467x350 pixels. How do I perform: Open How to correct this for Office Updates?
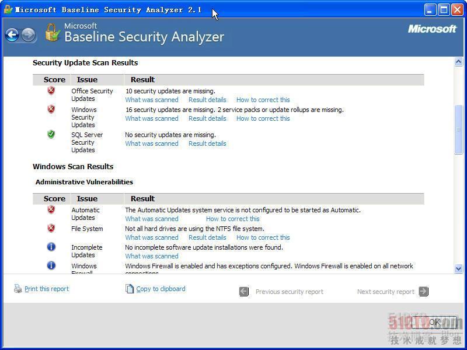click(x=263, y=100)
